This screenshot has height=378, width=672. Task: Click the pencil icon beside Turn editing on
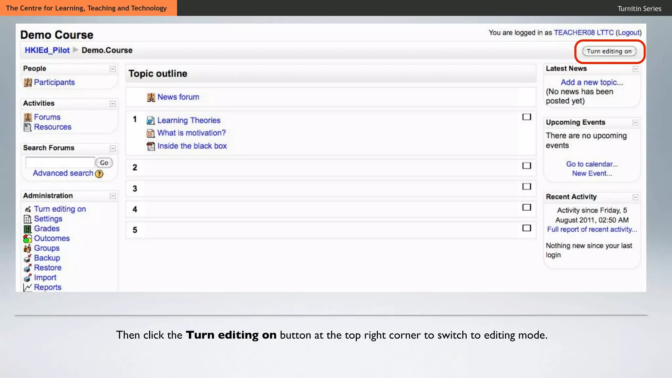coord(28,209)
